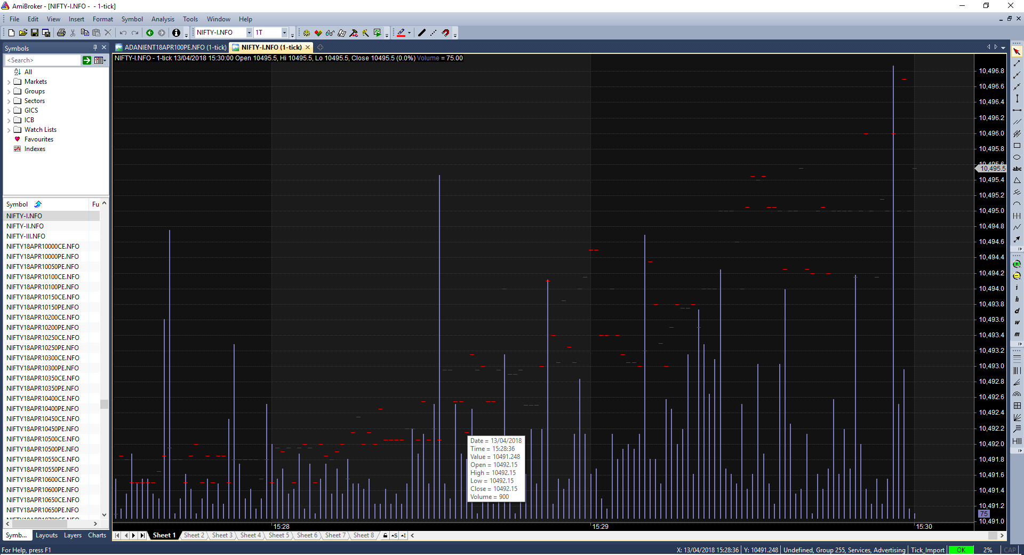Select NIFTY18APR10500CE.NFO in symbol list

click(x=51, y=439)
